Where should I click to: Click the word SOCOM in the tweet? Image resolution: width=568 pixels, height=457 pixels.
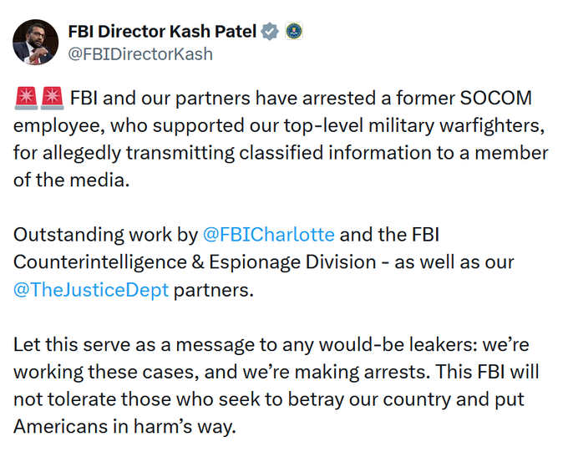click(x=495, y=99)
